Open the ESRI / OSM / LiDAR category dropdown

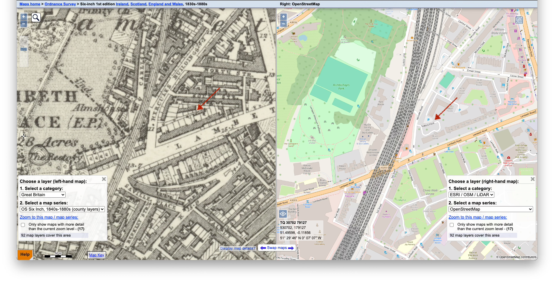pos(471,195)
